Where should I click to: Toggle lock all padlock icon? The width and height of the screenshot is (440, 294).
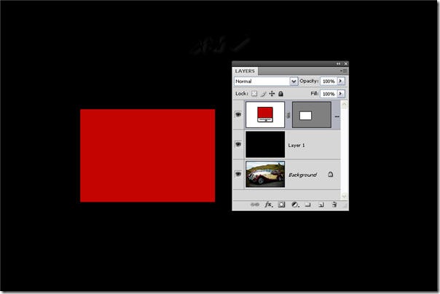tap(280, 94)
